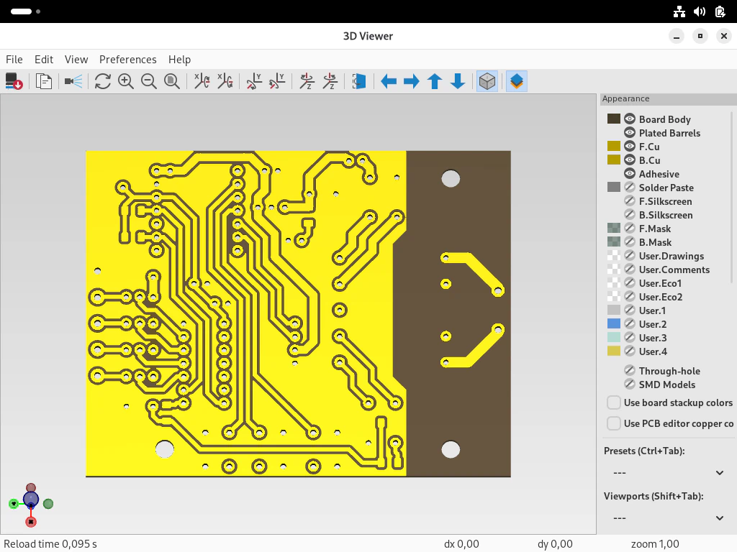Image resolution: width=737 pixels, height=552 pixels.
Task: Click the Zoom to fit icon
Action: pyautogui.click(x=171, y=81)
